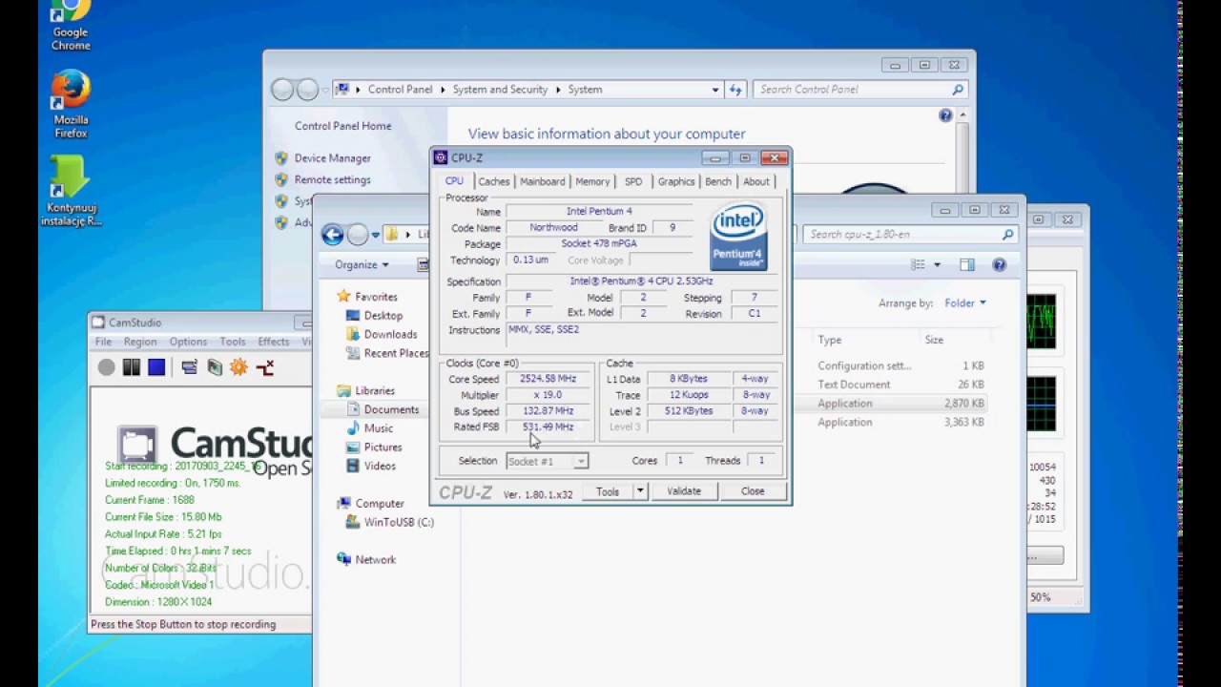Open the view options dropdown arrow in Explorer
The height and width of the screenshot is (687, 1221).
937,264
